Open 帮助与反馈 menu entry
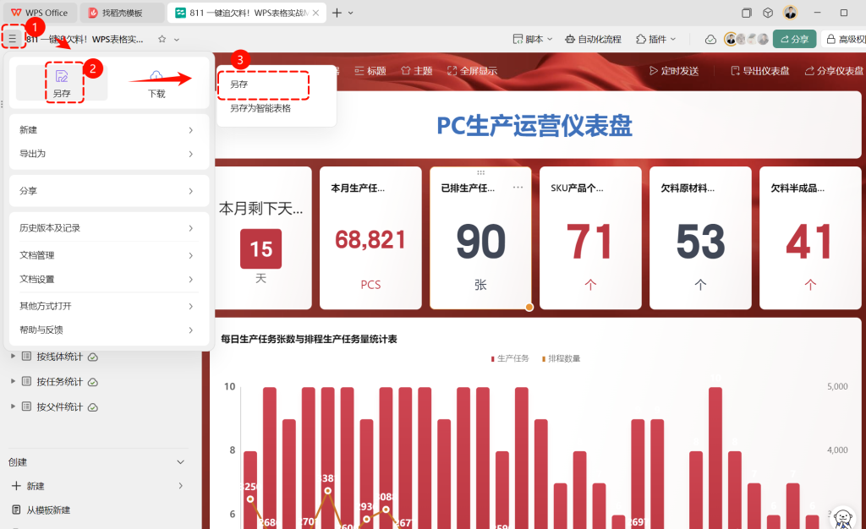 point(109,330)
